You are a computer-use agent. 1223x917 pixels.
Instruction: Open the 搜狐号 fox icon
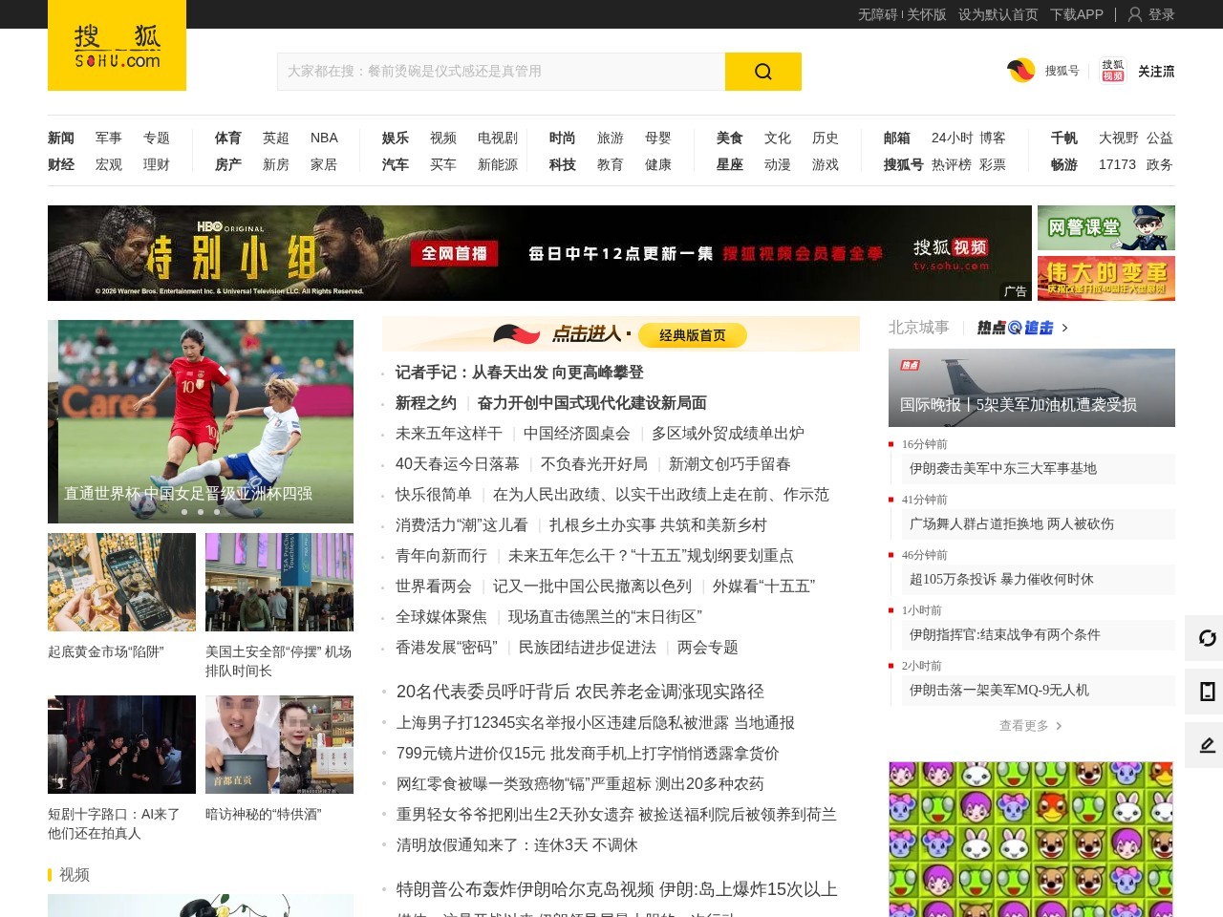1021,71
